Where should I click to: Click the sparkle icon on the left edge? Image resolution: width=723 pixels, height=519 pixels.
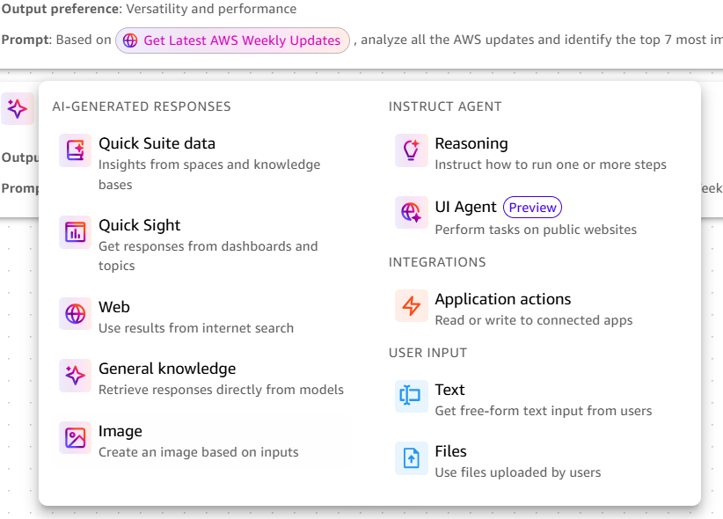pyautogui.click(x=18, y=108)
